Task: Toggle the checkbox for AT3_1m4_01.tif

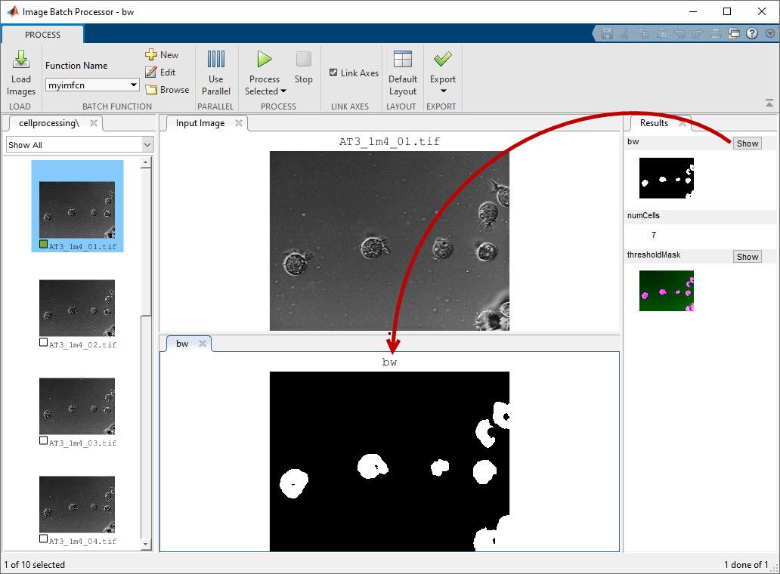Action: coord(43,244)
